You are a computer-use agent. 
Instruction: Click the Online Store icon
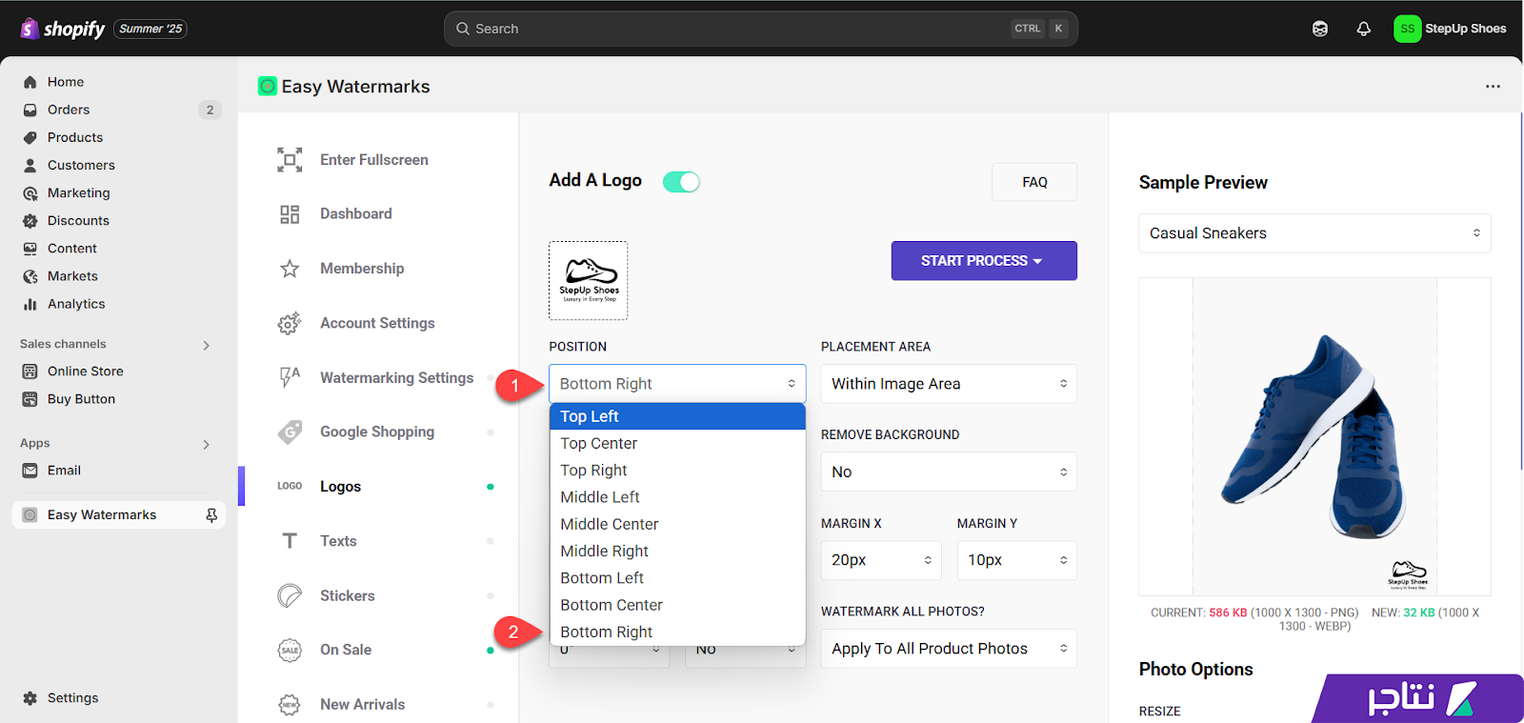pyautogui.click(x=30, y=372)
